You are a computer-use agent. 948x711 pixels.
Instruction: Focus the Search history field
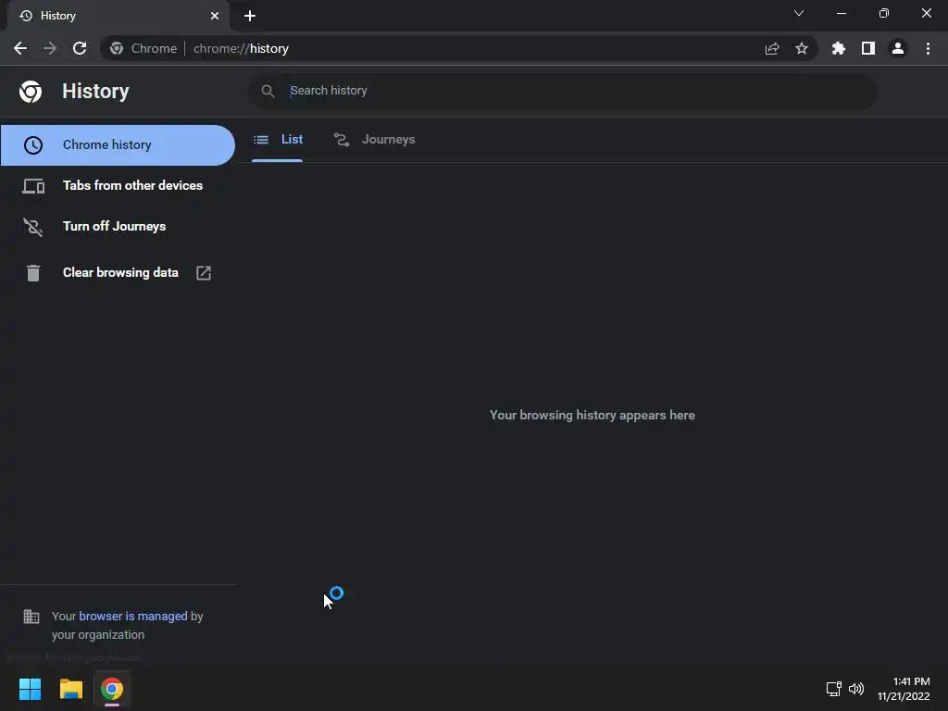pos(563,91)
